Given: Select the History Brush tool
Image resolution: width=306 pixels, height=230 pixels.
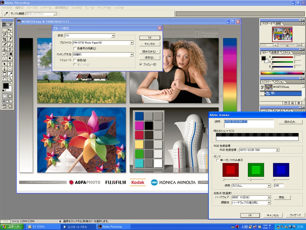Looking at the screenshot, I should click(10, 49).
